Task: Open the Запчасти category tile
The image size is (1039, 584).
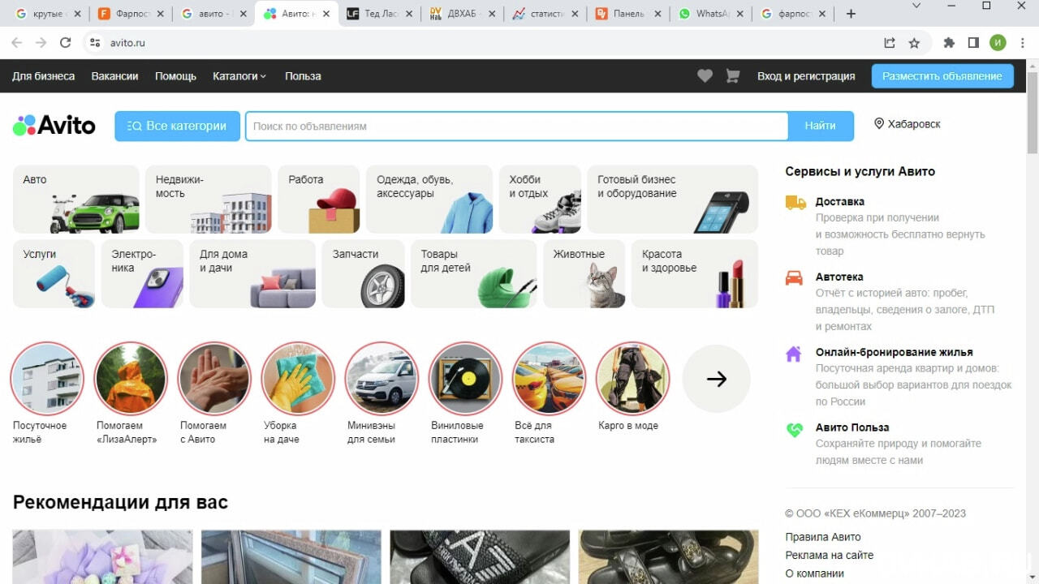Action: (364, 273)
